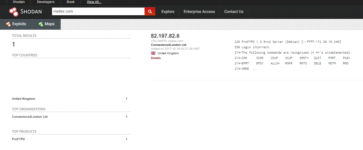Open the Developers top menu item
The height and width of the screenshot is (150, 363).
point(46,2)
